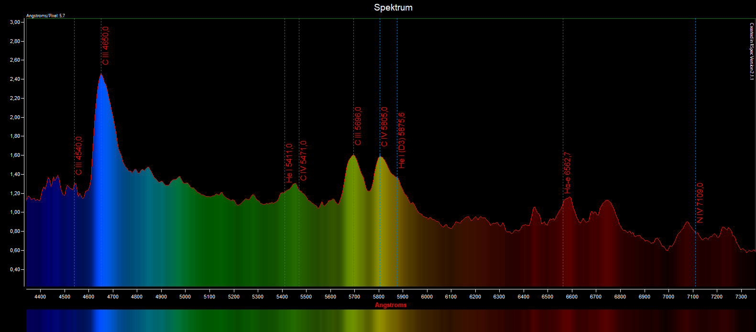
Task: Select x-axis tick label "5900"
Action: tap(403, 297)
